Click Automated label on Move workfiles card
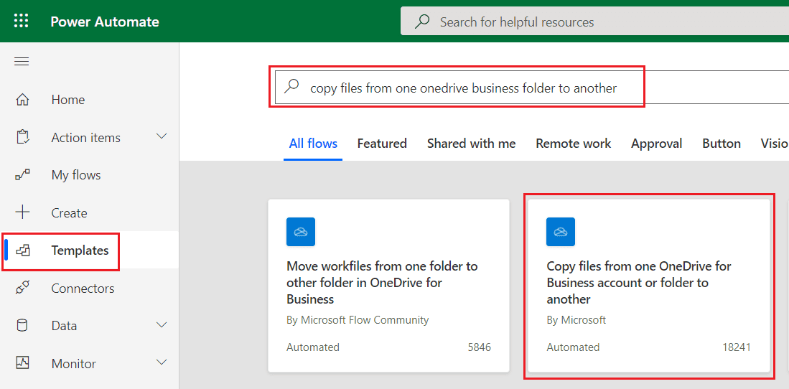 [313, 347]
